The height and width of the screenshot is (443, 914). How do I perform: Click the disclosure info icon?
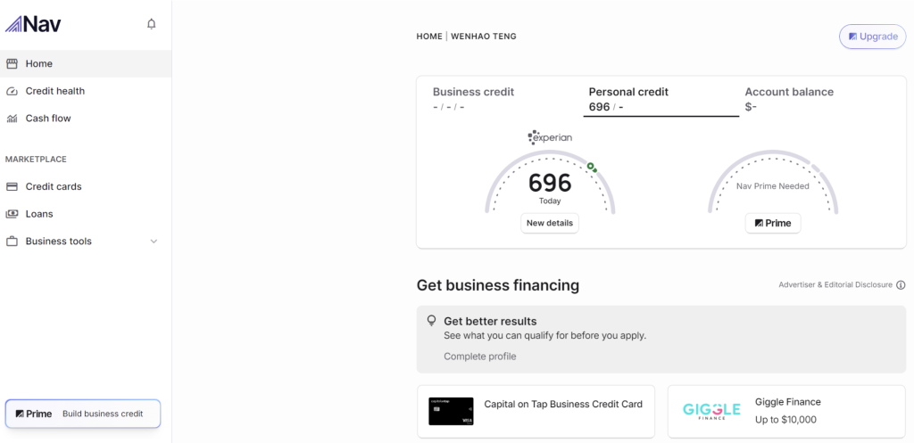point(901,285)
